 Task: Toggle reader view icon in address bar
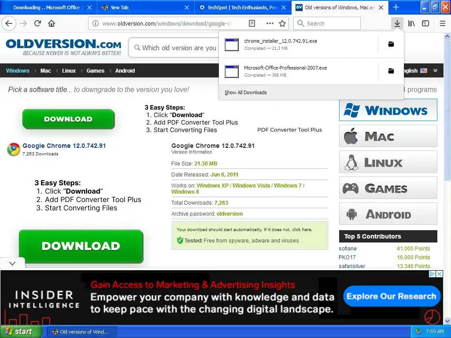(252, 23)
